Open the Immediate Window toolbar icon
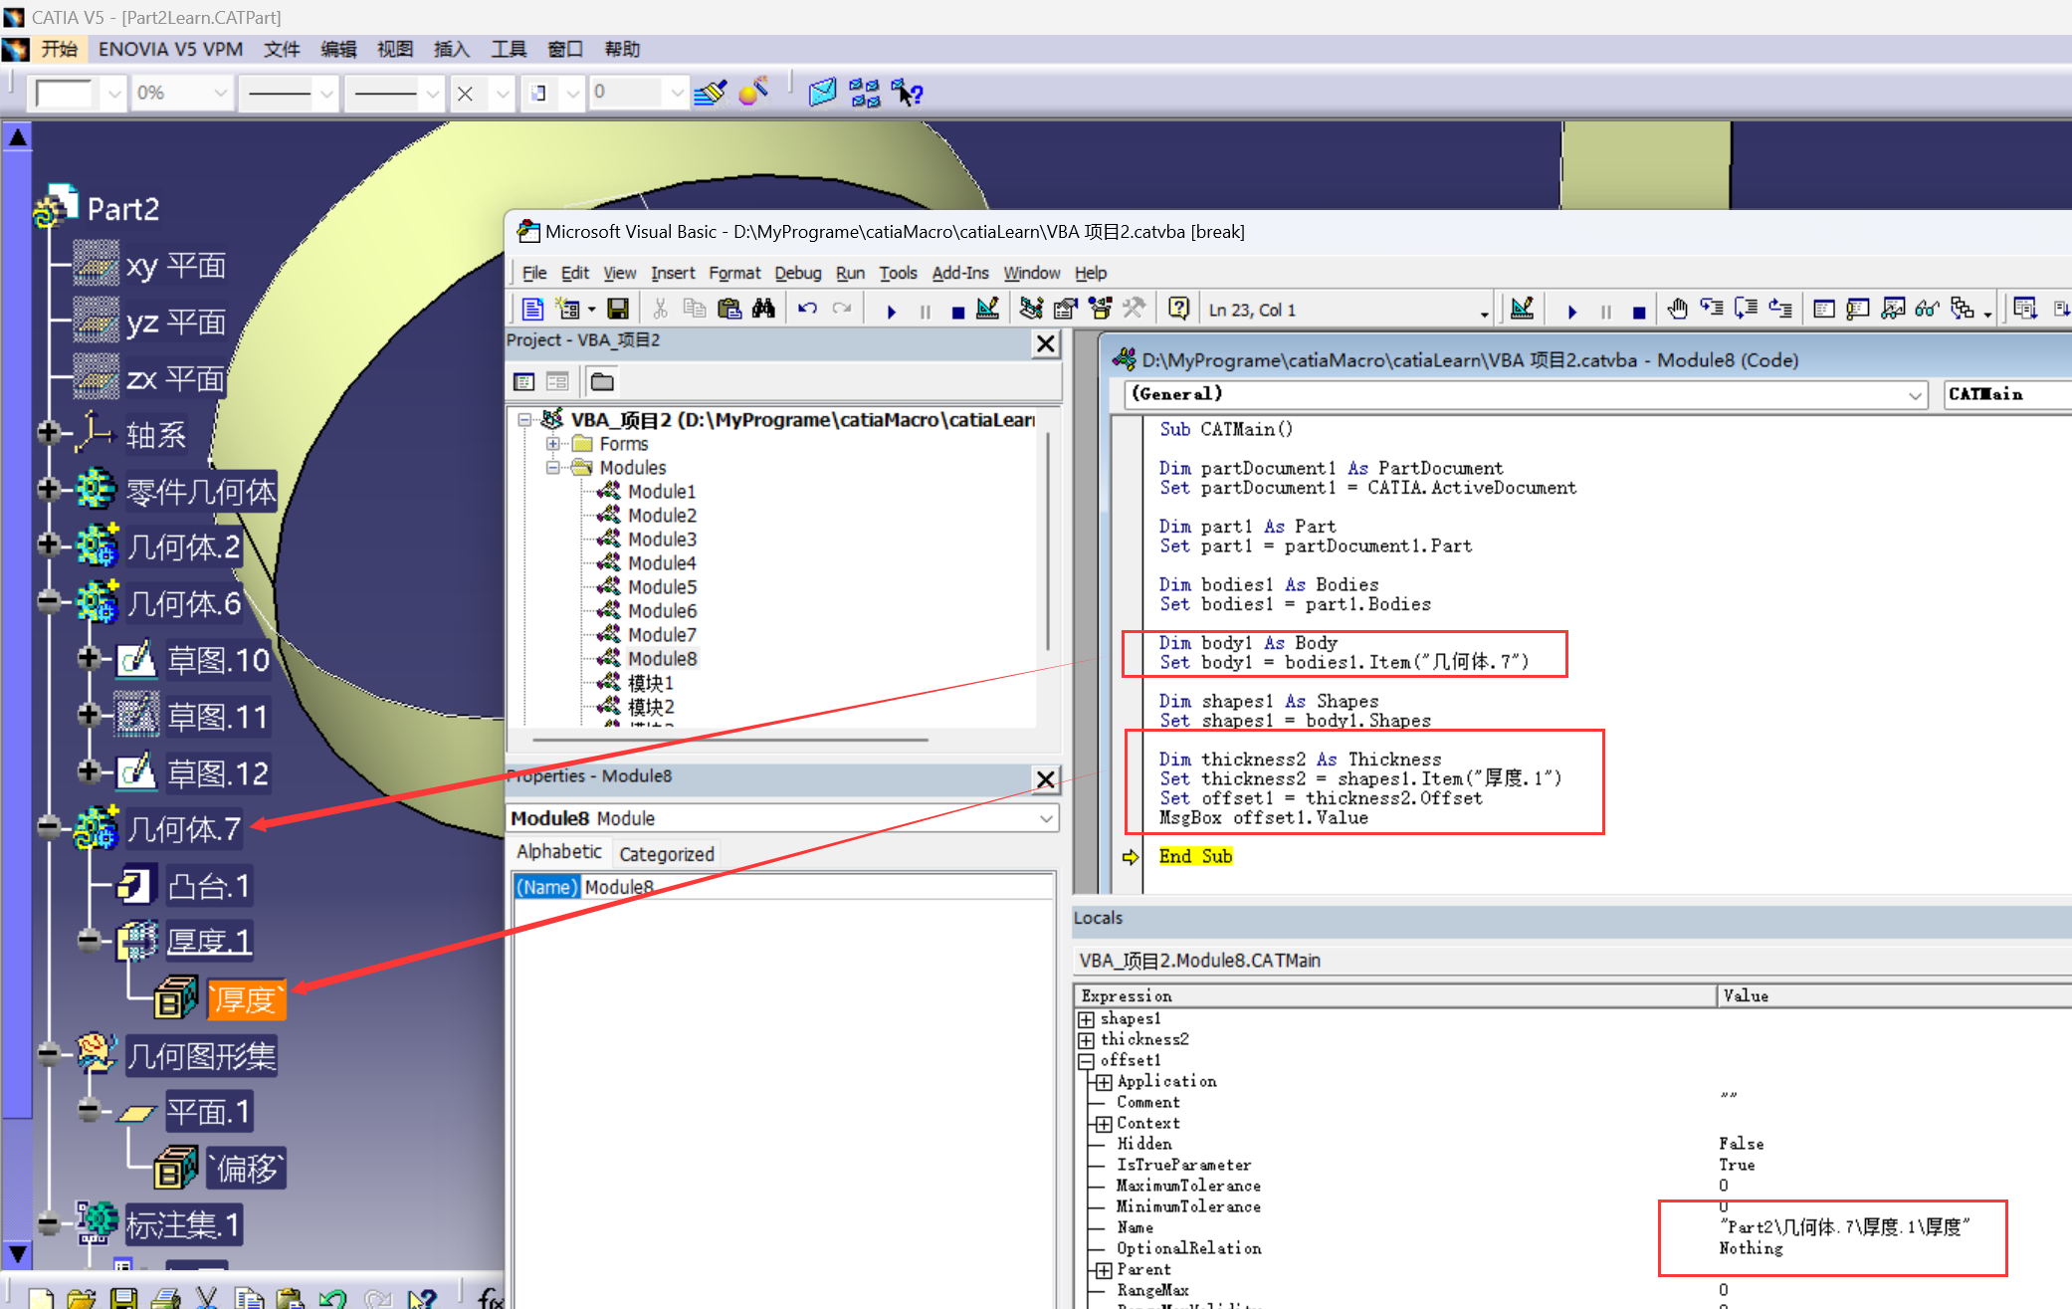 tap(1858, 310)
